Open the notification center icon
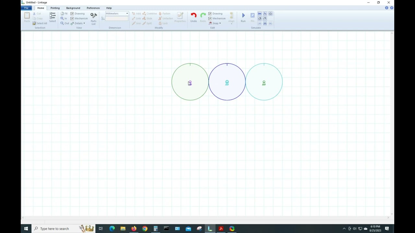415x233 pixels. tap(387, 228)
